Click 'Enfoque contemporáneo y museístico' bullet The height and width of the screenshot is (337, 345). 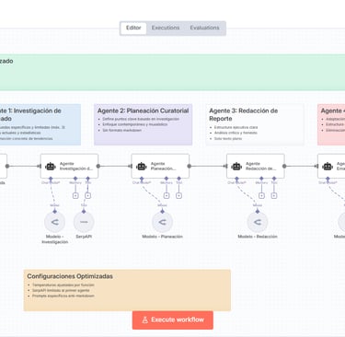[x=135, y=124]
